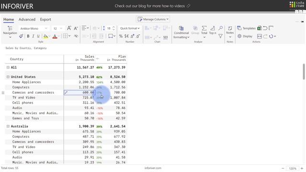Open the Navigation menu icon

10,28
